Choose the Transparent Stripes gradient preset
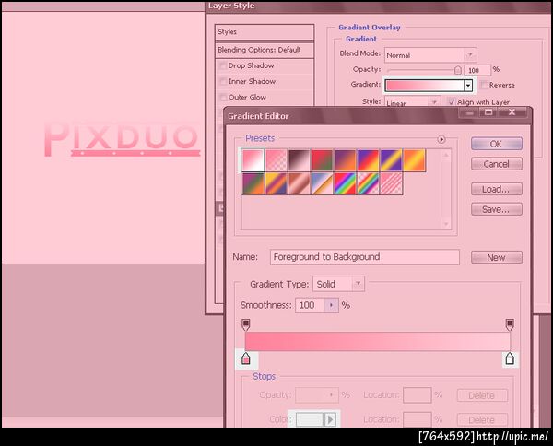Screen dimensions: 553x446 [x=391, y=183]
